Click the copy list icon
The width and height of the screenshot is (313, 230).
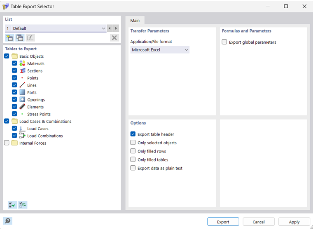click(x=19, y=38)
